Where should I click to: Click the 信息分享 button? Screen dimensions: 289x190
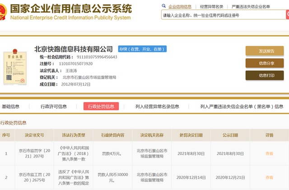(x=265, y=63)
